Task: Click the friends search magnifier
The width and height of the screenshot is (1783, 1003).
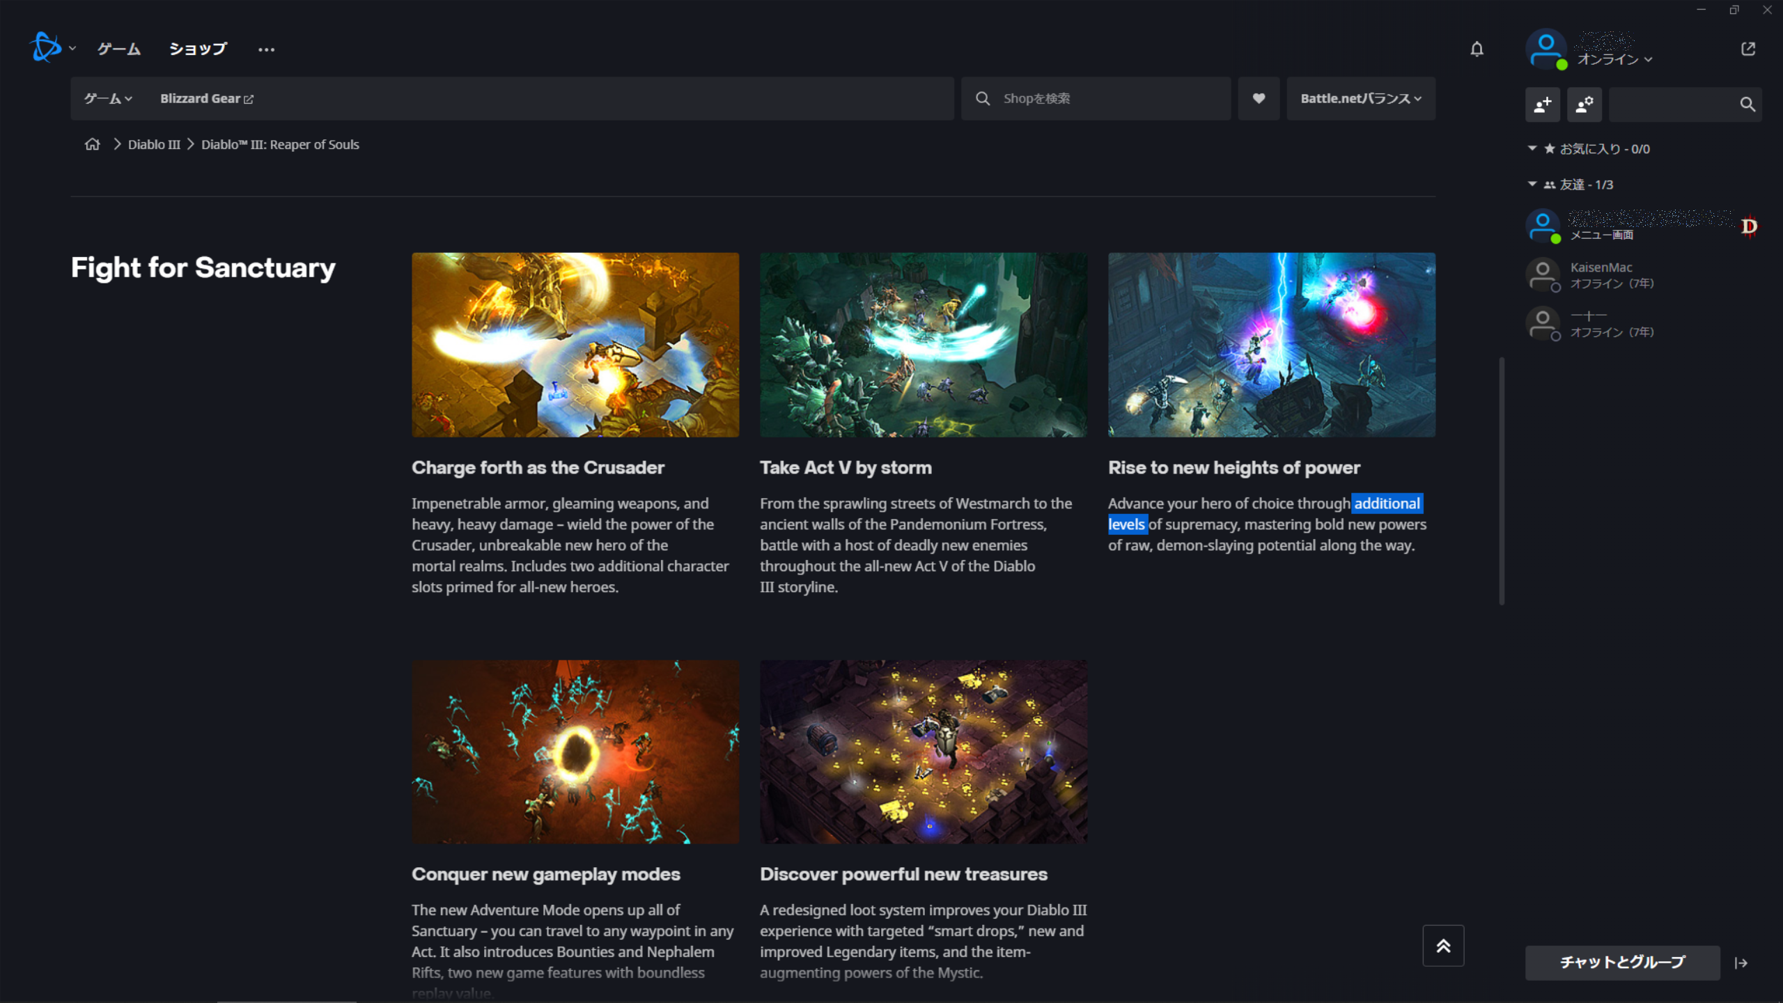Action: tap(1747, 104)
